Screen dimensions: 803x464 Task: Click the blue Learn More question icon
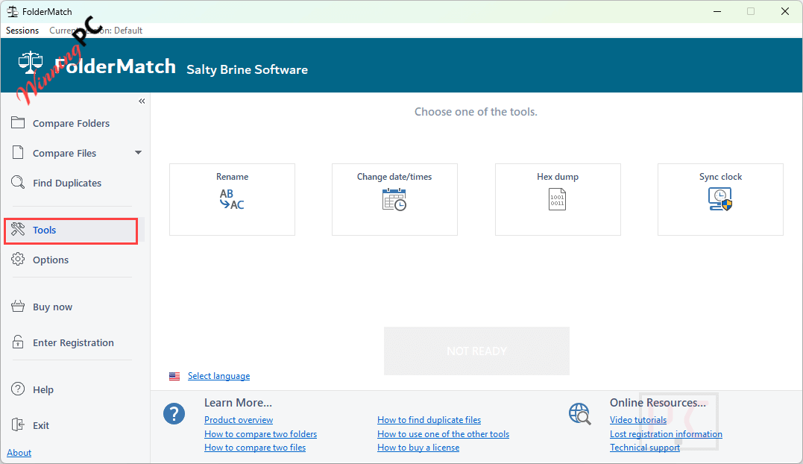pos(174,414)
